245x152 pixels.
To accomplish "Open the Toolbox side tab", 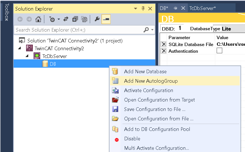I will pyautogui.click(x=7, y=12).
